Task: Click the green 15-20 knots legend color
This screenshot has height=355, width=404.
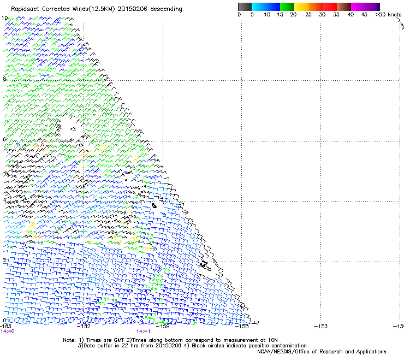Action: (x=287, y=7)
